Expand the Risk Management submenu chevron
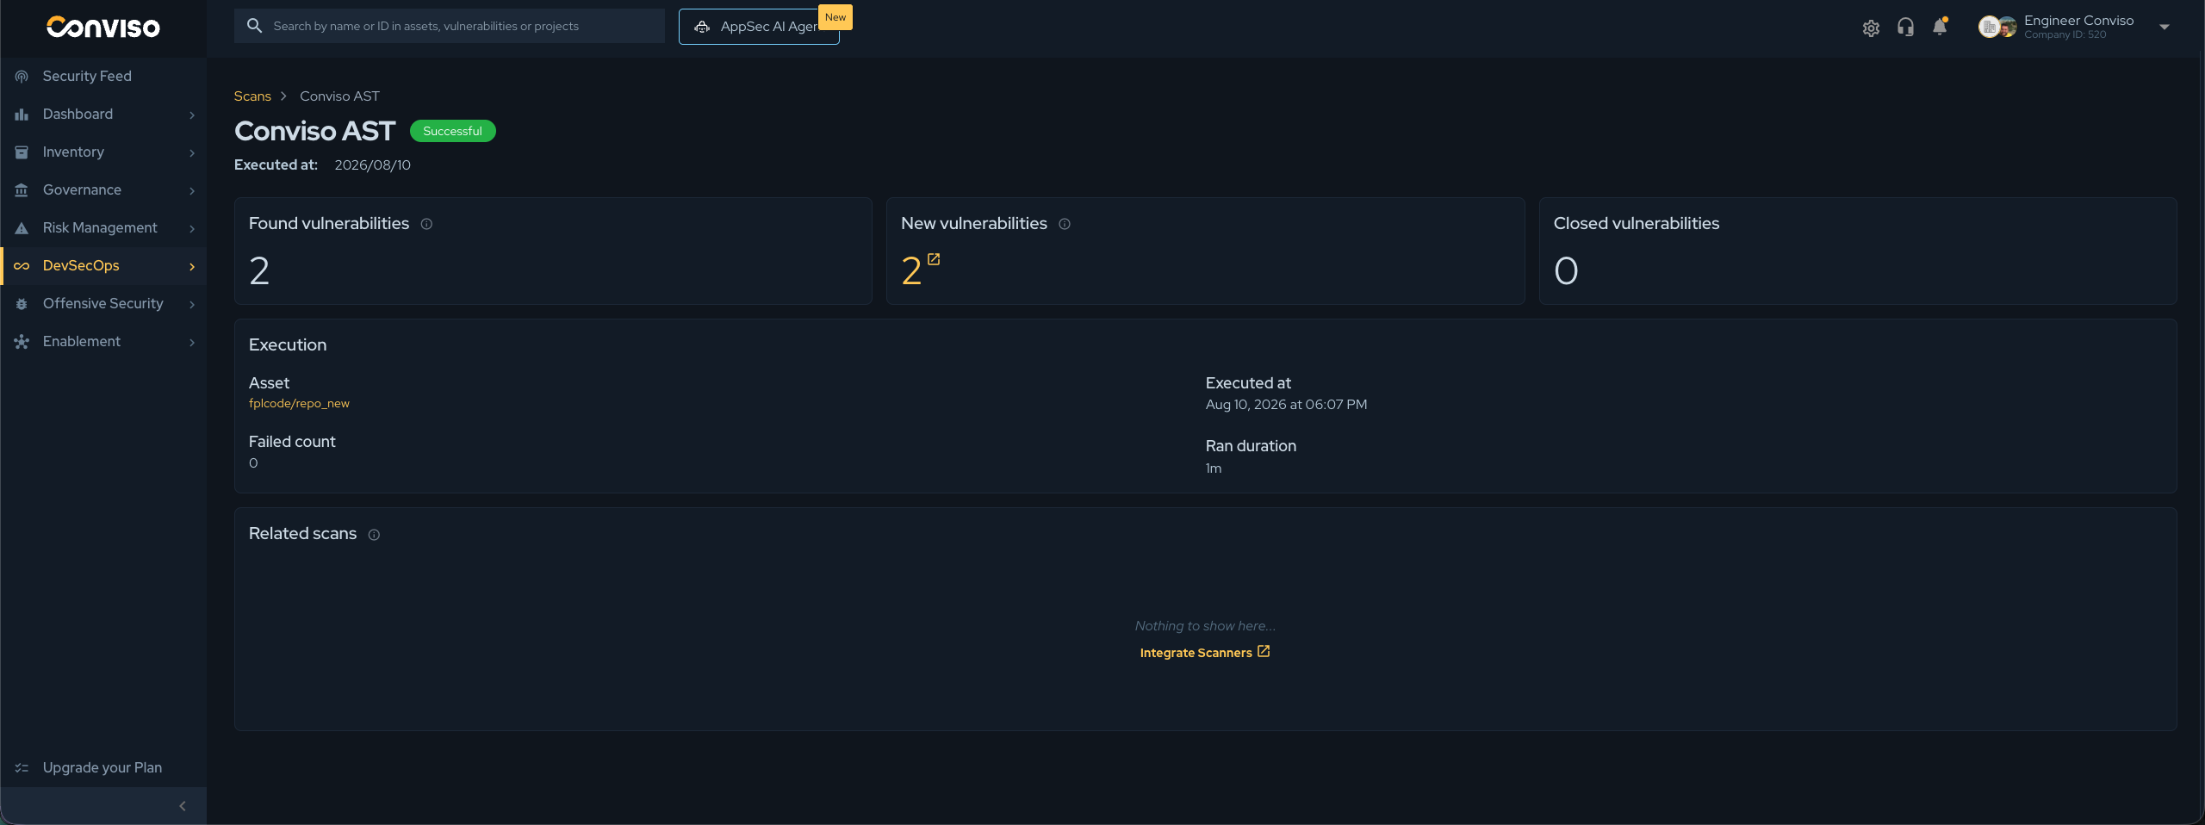The width and height of the screenshot is (2205, 825). point(192,228)
